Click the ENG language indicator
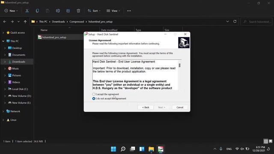This screenshot has width=274, height=154. [229, 149]
